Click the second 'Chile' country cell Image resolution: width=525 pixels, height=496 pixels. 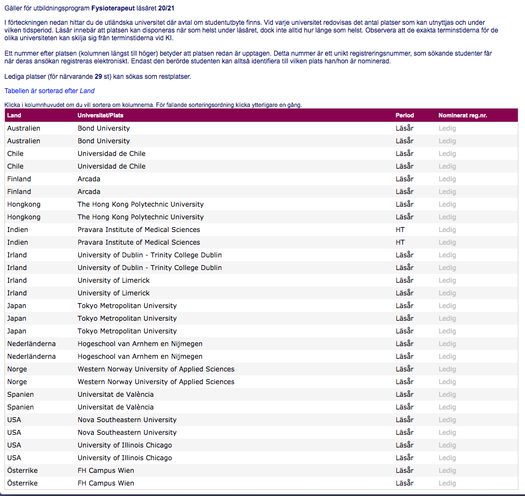tap(15, 166)
